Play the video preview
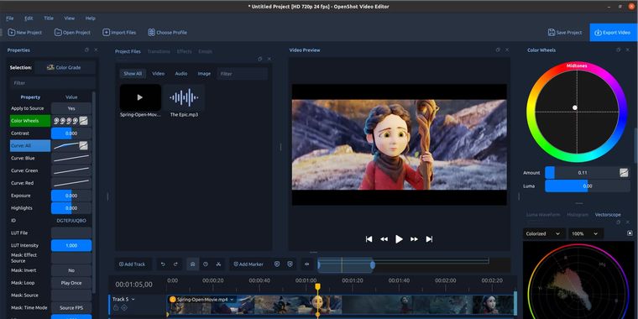638x319 pixels. coord(399,239)
